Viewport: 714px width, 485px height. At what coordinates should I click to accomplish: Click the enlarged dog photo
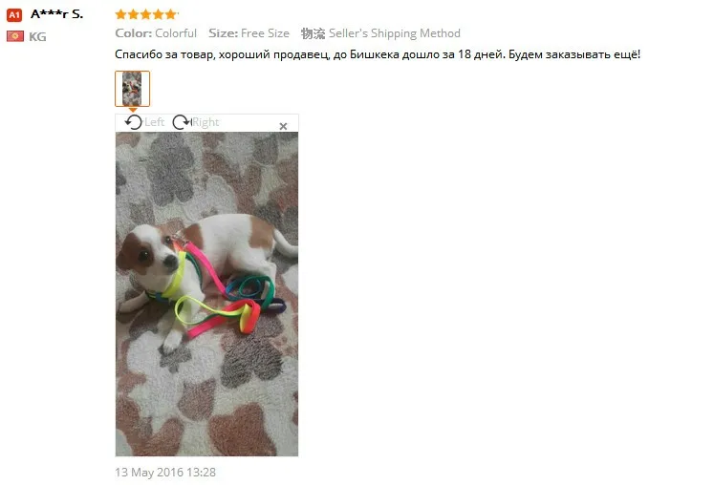pos(206,294)
